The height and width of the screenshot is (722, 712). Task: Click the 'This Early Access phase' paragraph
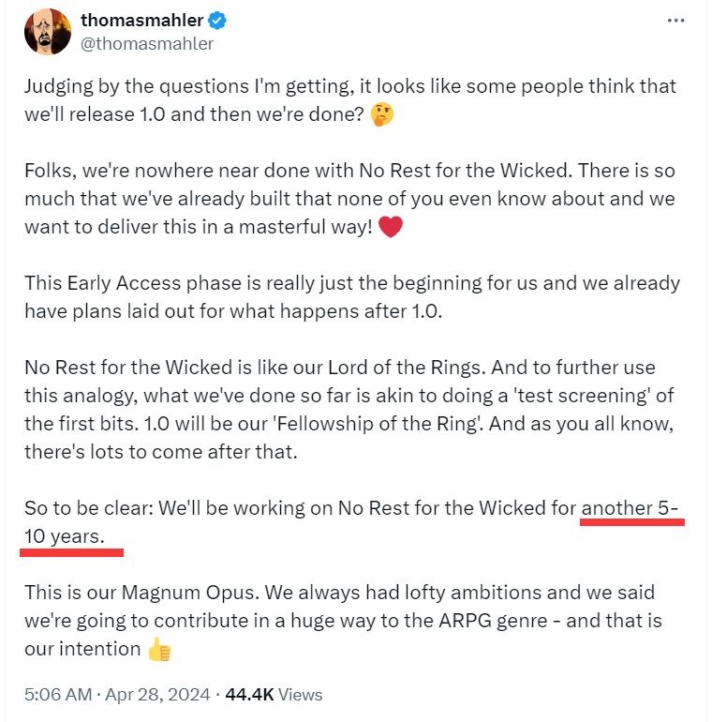pyautogui.click(x=352, y=297)
